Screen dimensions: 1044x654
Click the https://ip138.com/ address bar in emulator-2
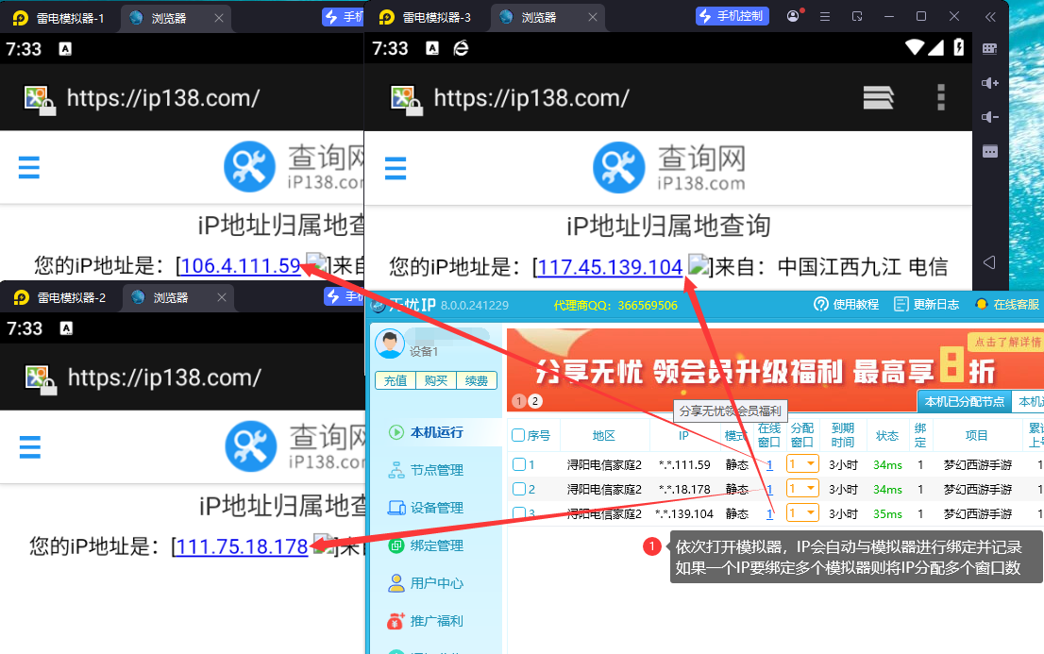[x=164, y=378]
